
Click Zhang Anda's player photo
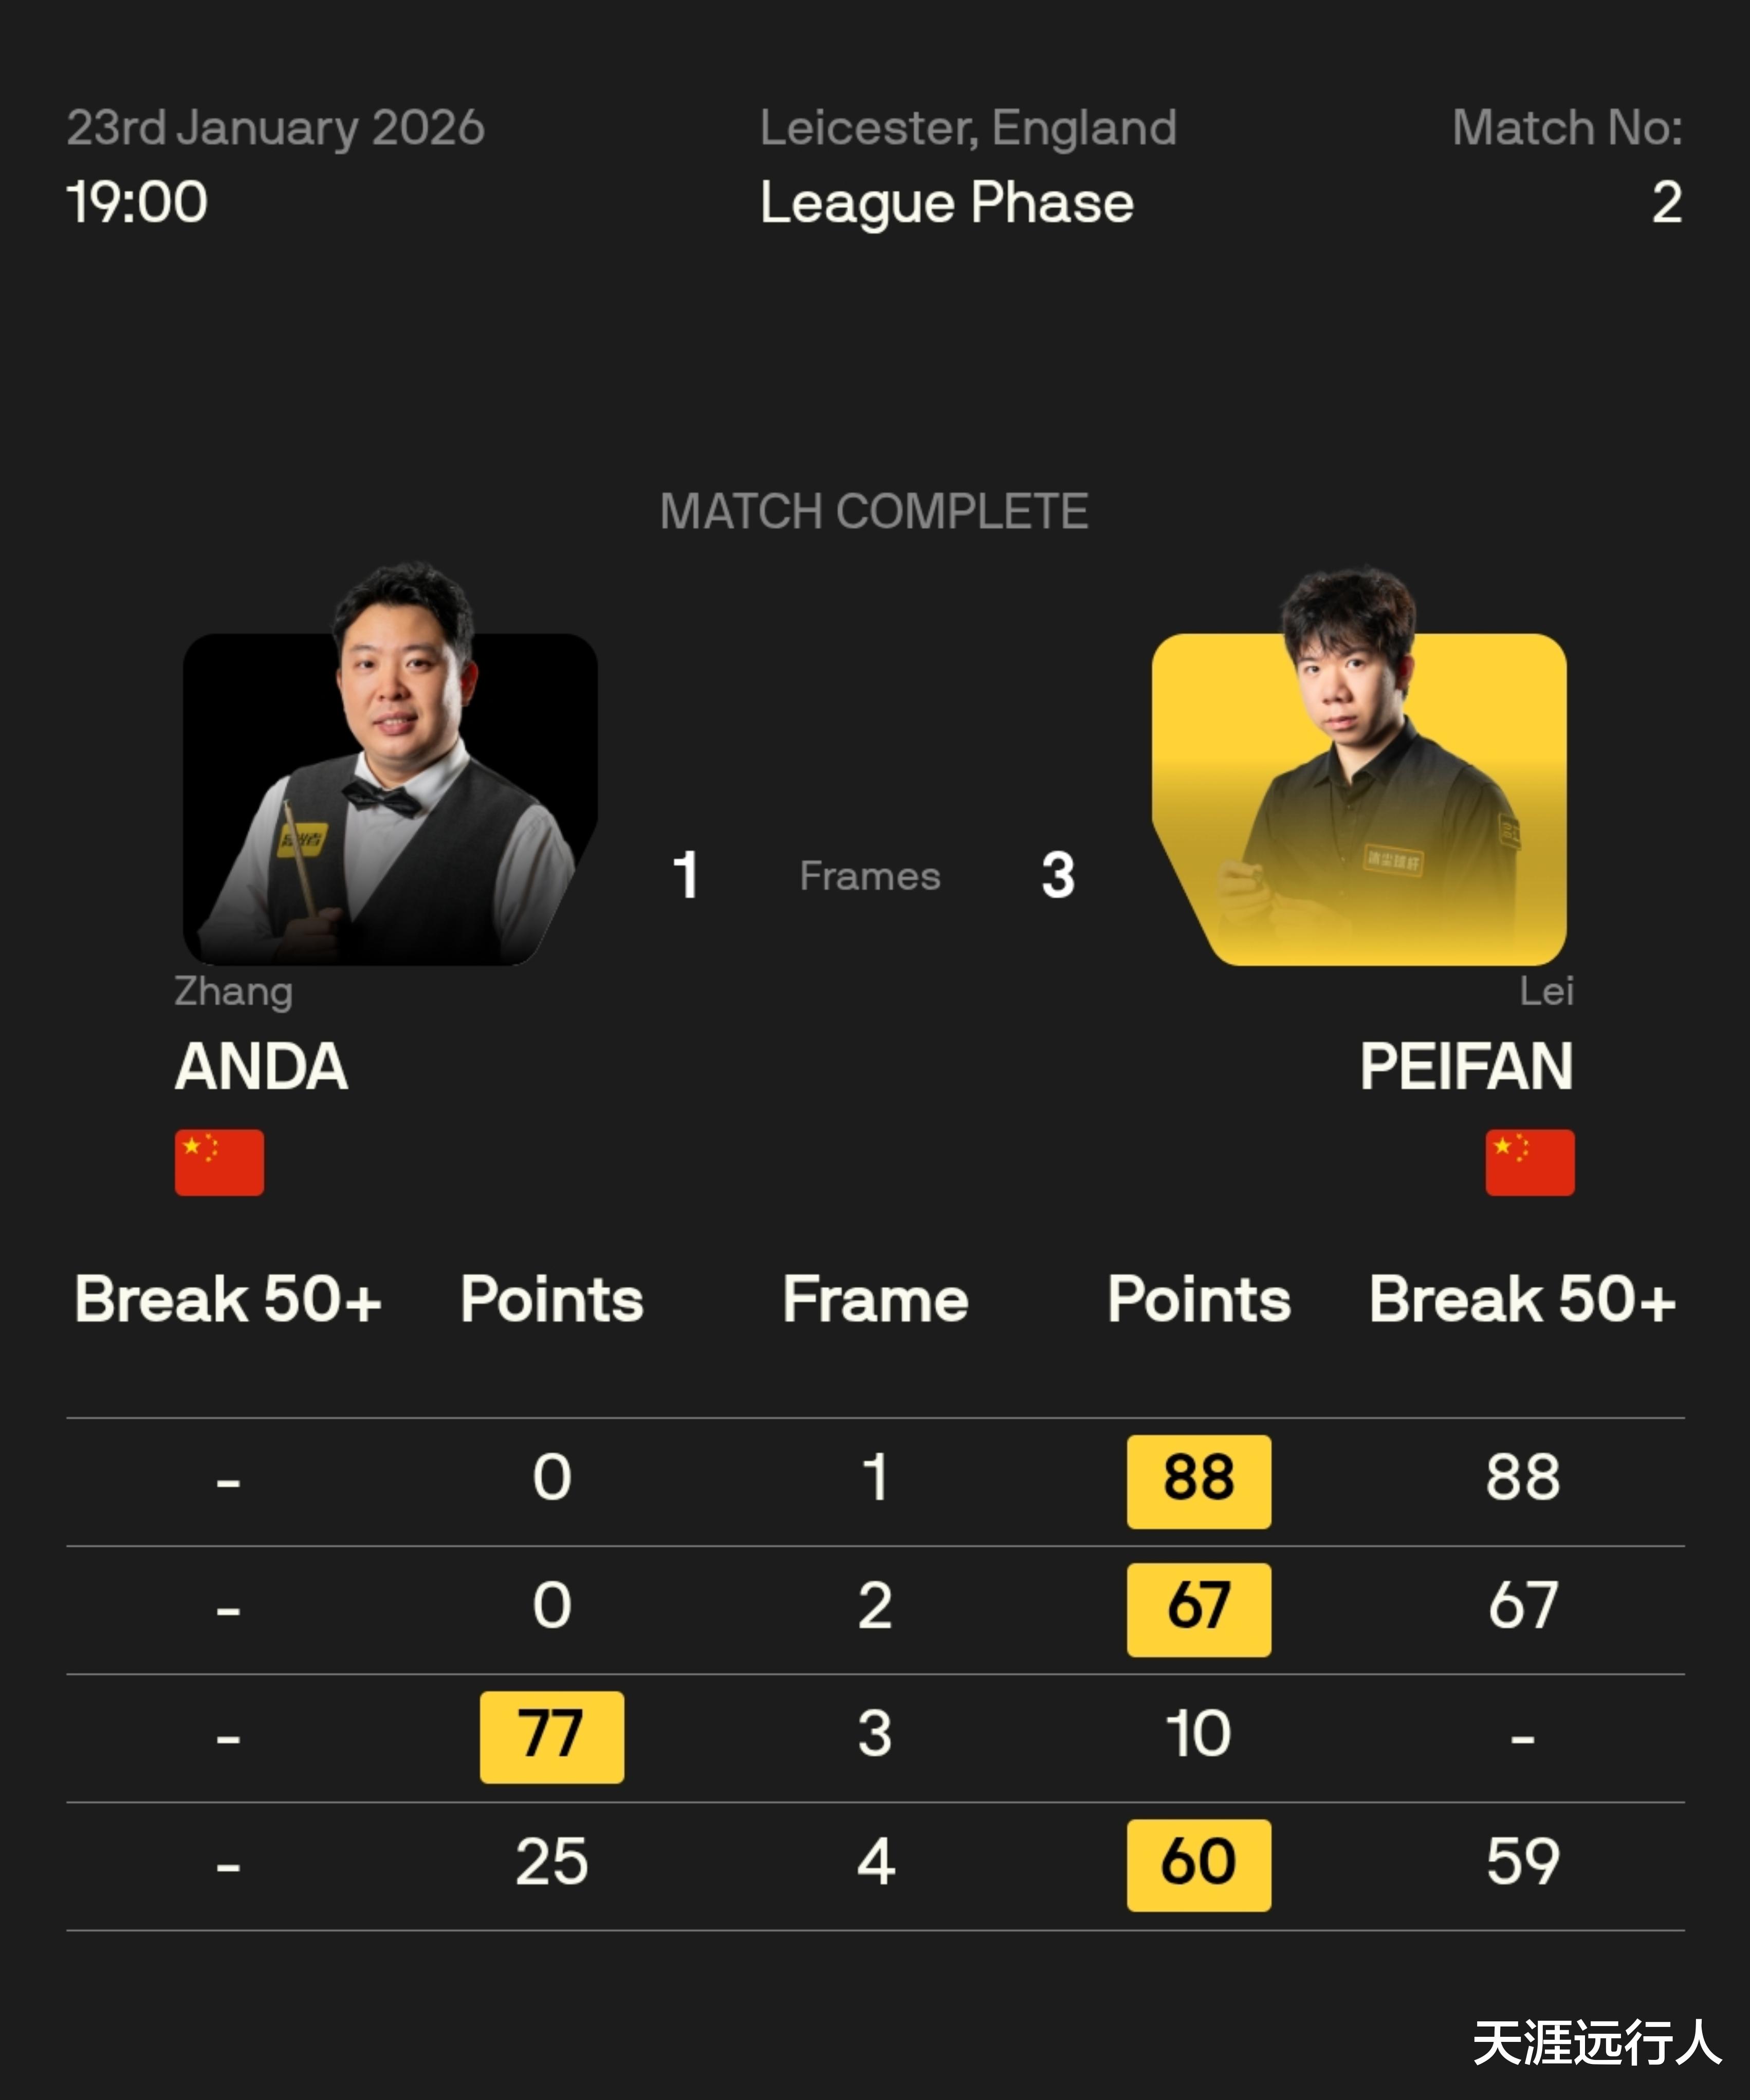(390, 790)
